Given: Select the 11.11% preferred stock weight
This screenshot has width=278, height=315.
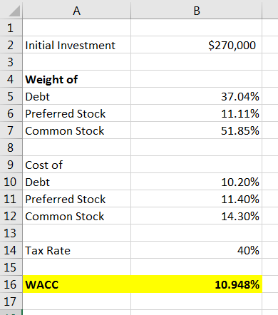Looking at the screenshot, I should click(x=196, y=113).
